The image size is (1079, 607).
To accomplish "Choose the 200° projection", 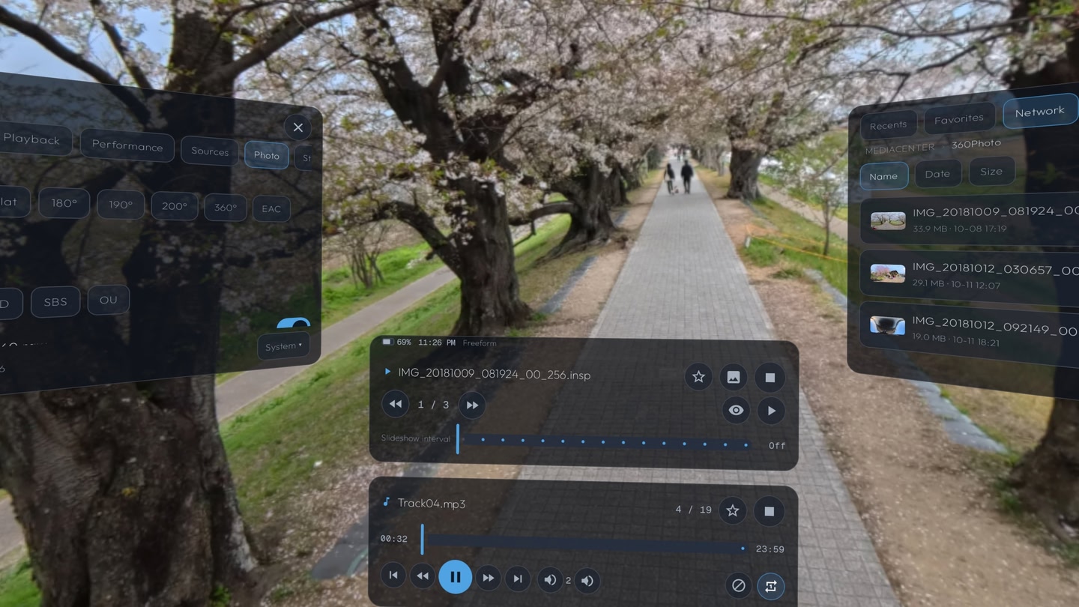I will point(175,207).
